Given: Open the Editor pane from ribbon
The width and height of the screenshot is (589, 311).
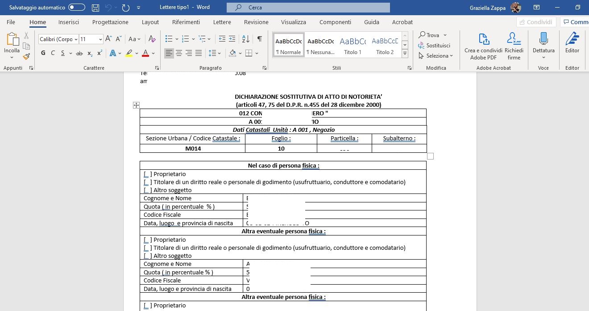Looking at the screenshot, I should (572, 43).
